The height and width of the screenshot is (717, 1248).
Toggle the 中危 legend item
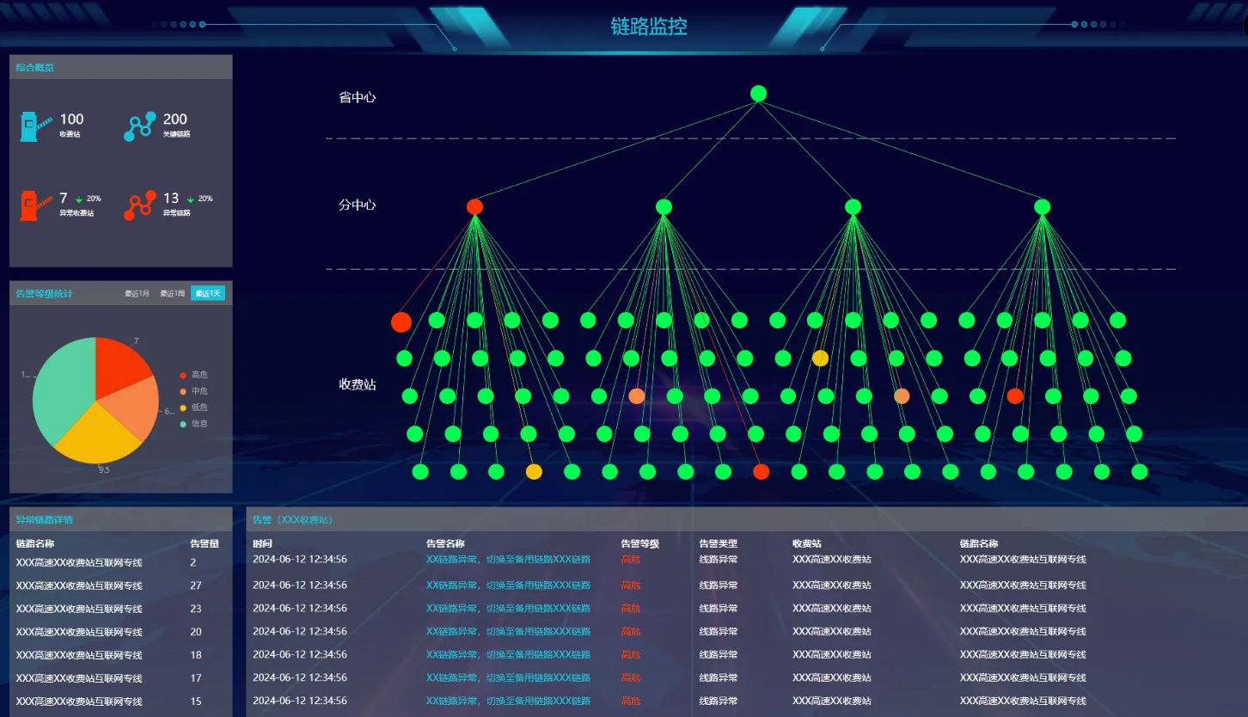coord(193,391)
